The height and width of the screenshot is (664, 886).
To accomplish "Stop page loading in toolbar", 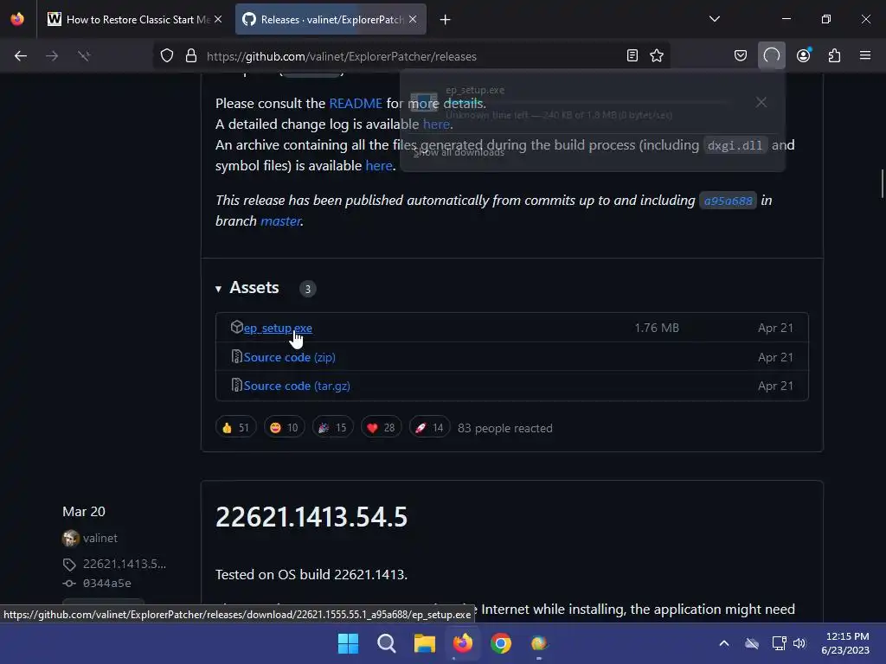I will coord(84,56).
